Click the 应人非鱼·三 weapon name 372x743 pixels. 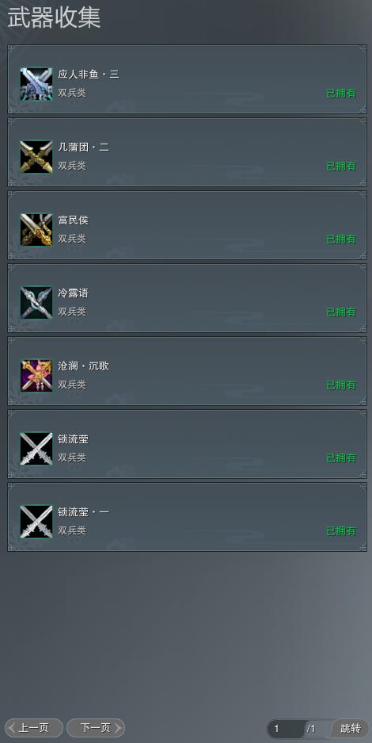(x=89, y=75)
